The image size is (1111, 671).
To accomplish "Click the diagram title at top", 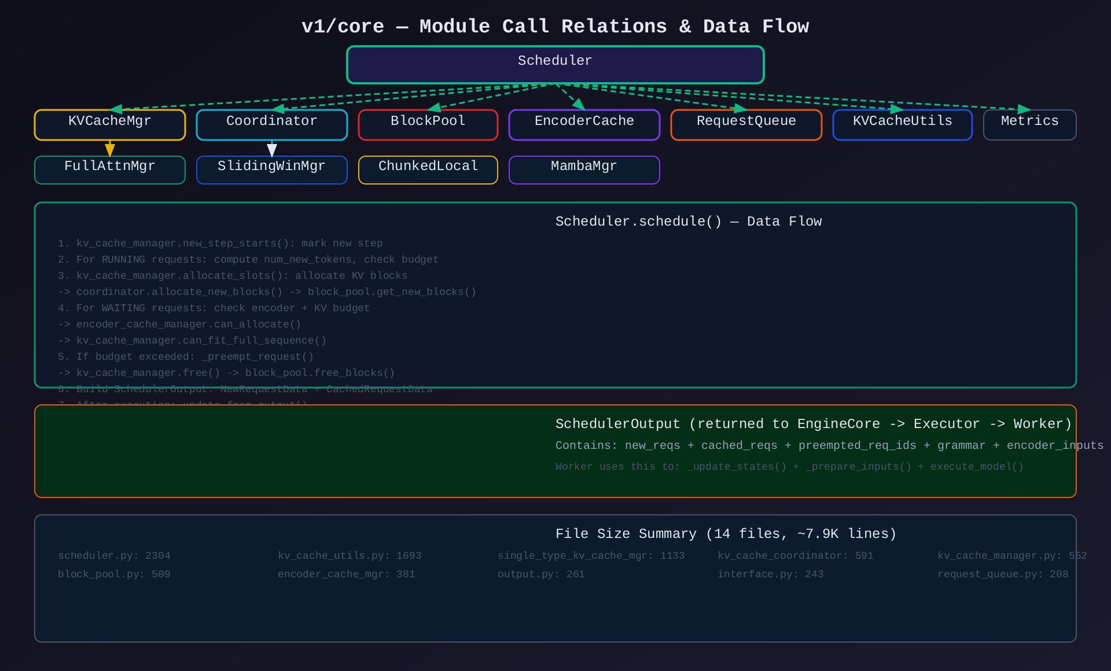I will click(x=555, y=27).
